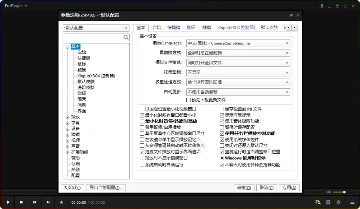Click the Stop playback button
The image size is (360, 209).
tap(21, 202)
